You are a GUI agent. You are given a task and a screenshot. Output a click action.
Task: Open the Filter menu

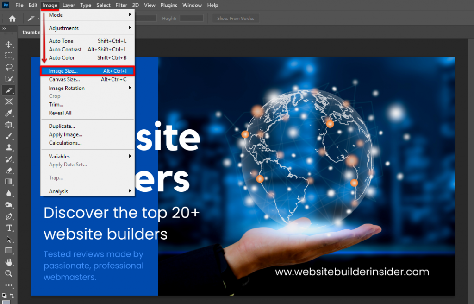(121, 5)
